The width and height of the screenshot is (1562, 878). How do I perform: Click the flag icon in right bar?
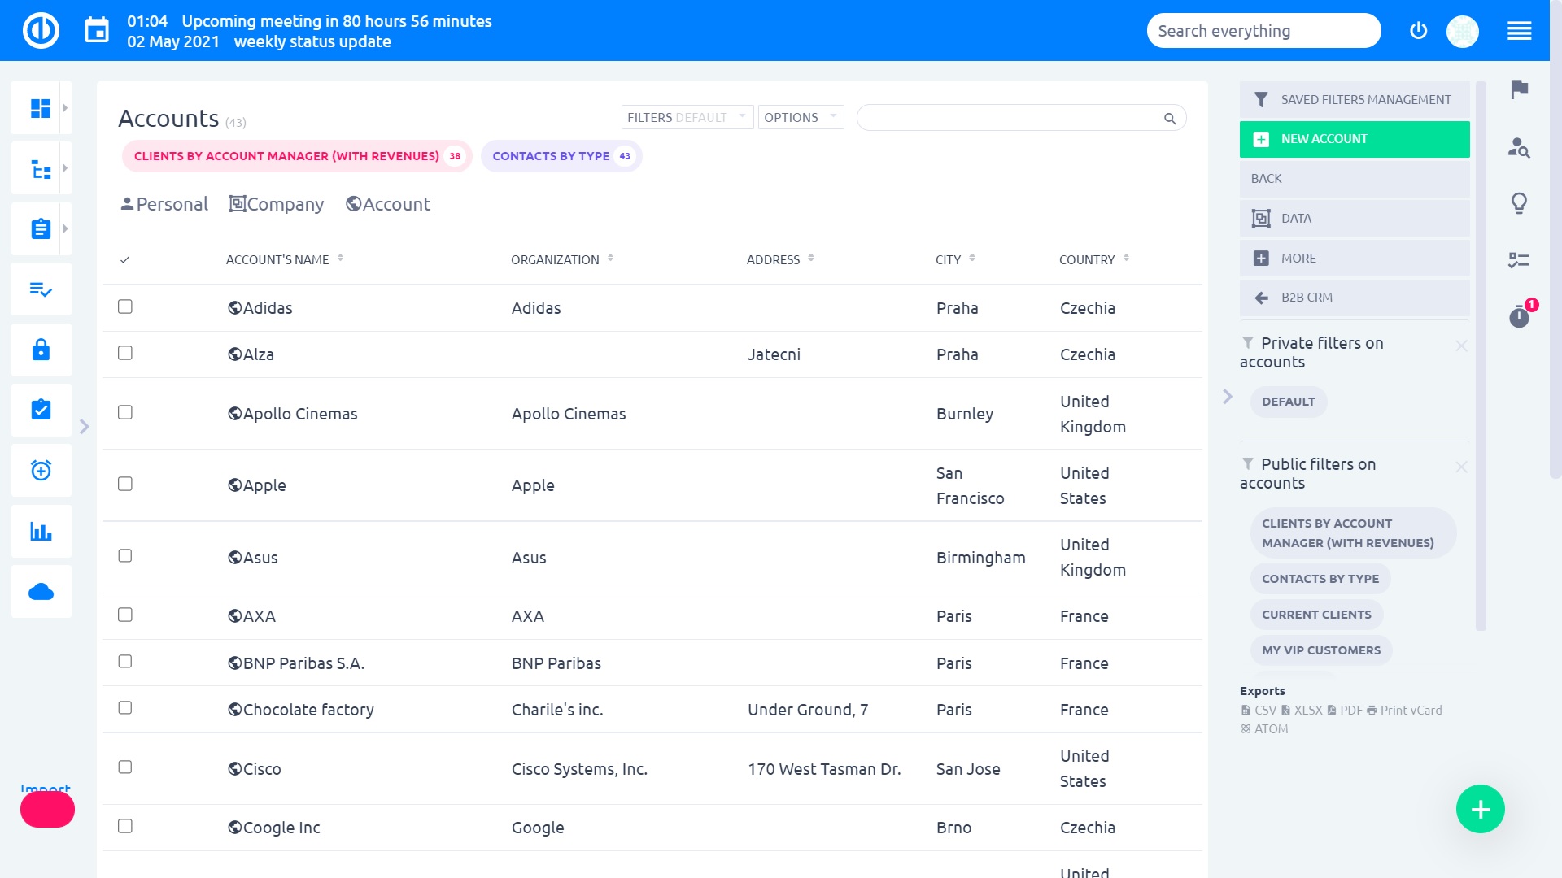click(x=1519, y=89)
